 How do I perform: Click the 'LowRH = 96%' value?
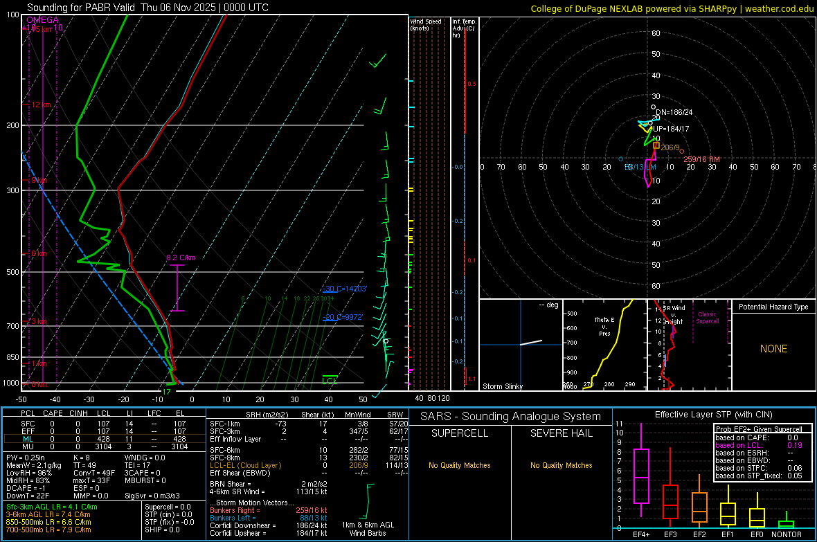28,473
